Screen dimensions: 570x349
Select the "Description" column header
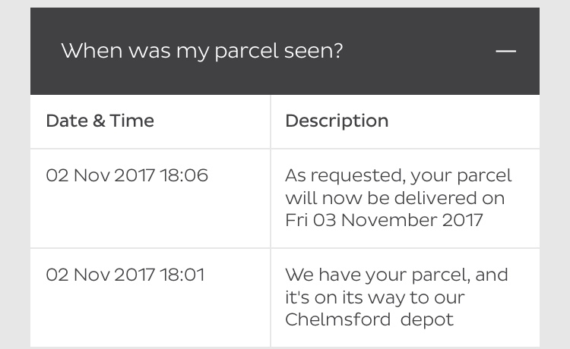click(337, 121)
